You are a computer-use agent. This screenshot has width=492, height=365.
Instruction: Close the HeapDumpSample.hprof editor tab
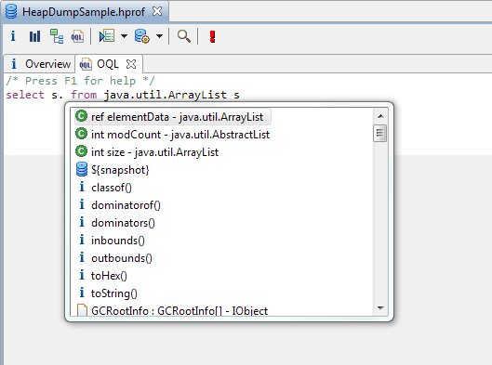157,11
